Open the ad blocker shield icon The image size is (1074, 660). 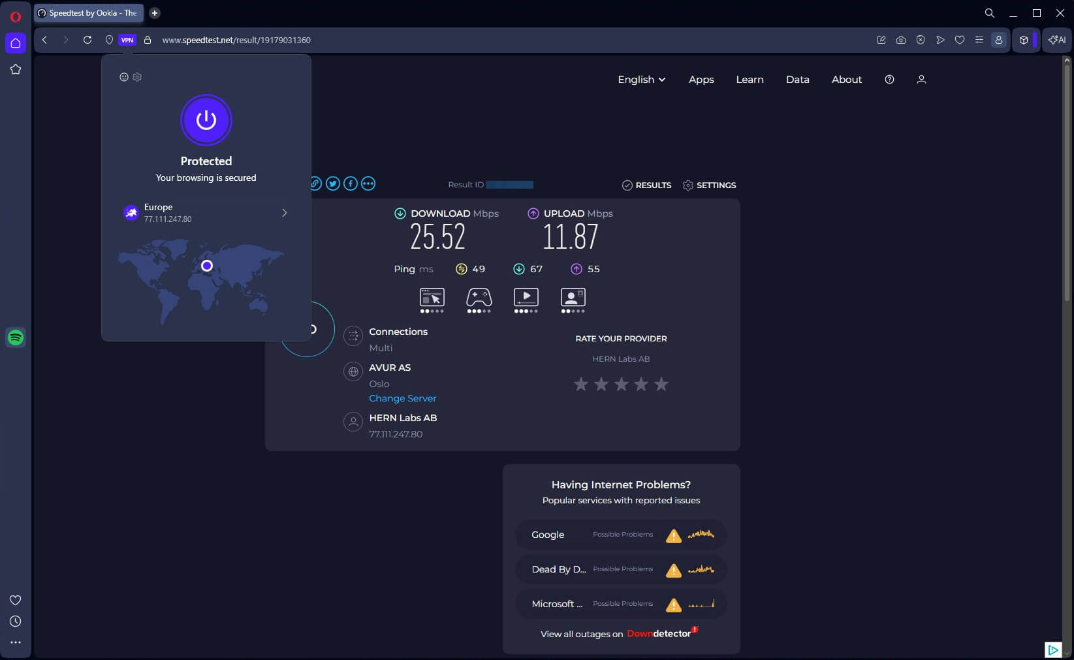point(921,40)
